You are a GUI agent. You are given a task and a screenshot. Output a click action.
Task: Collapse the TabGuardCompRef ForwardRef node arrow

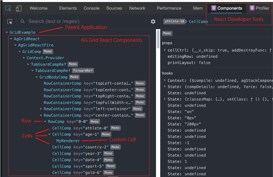click(32, 71)
